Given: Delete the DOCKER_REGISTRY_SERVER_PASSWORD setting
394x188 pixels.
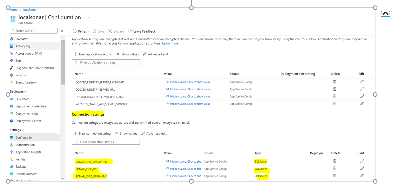Looking at the screenshot, I should coord(335,82).
